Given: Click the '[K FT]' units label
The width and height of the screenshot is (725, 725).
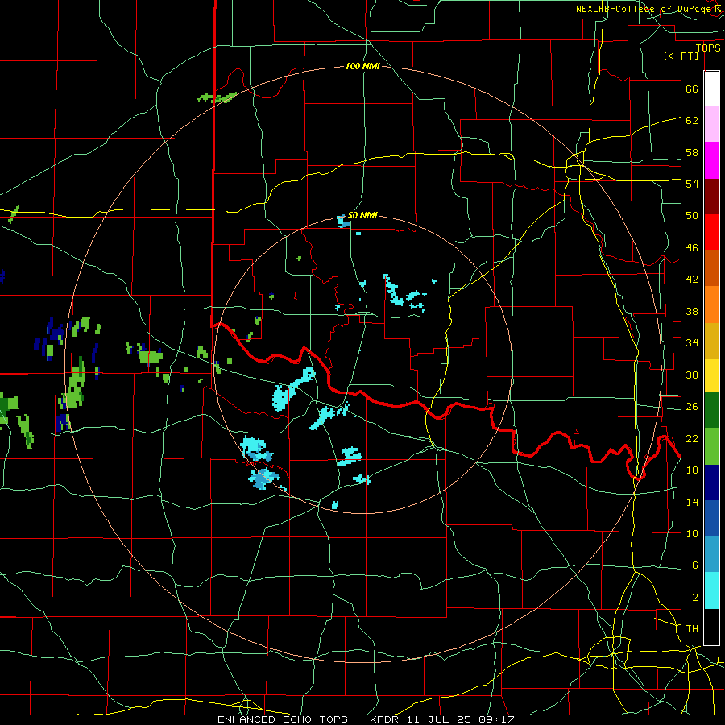Looking at the screenshot, I should pyautogui.click(x=681, y=56).
